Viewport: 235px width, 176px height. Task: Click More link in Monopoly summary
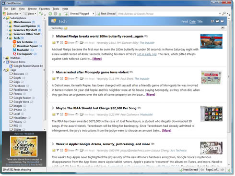point(150,95)
